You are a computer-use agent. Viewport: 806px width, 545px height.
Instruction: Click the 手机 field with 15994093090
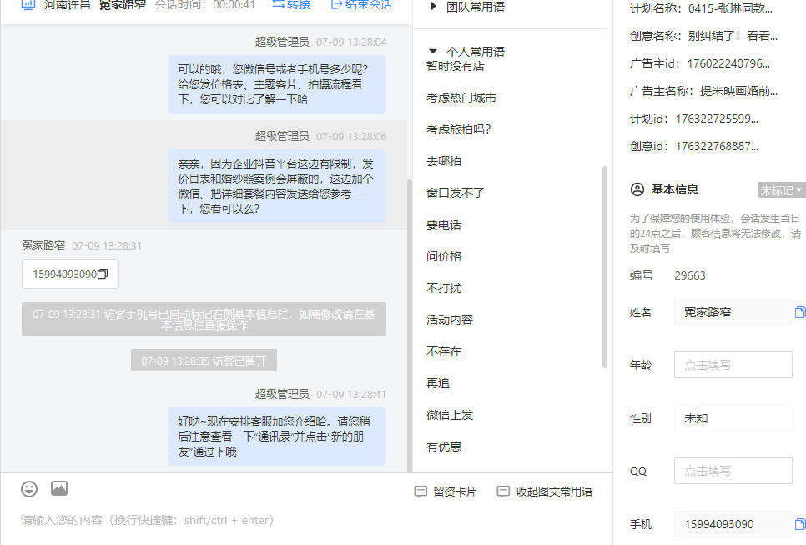coord(733,524)
